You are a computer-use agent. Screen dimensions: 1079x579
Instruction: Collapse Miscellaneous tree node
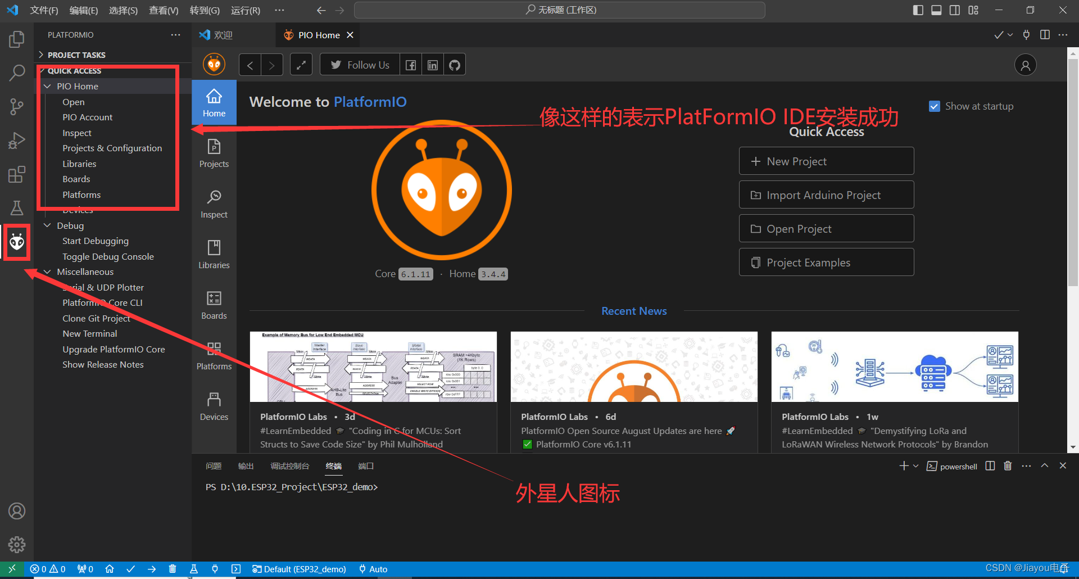48,272
